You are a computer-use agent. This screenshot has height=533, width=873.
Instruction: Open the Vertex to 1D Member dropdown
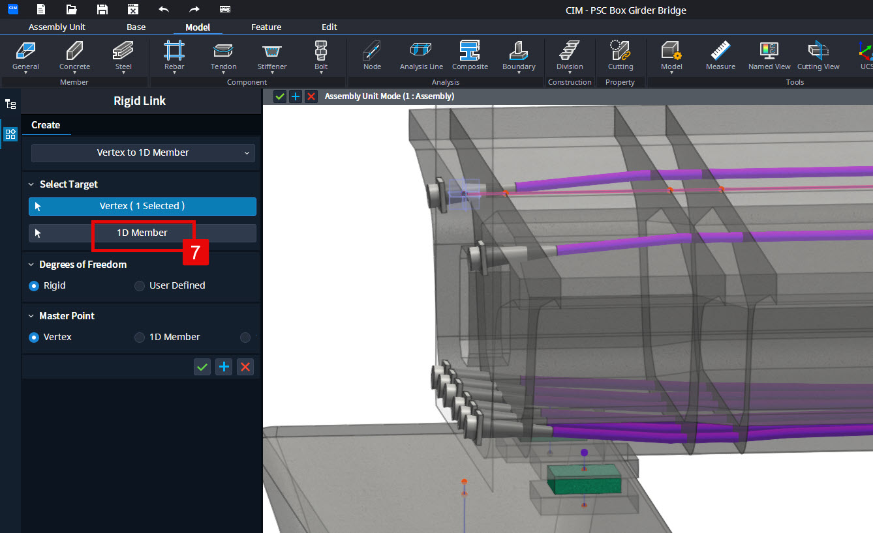(143, 152)
